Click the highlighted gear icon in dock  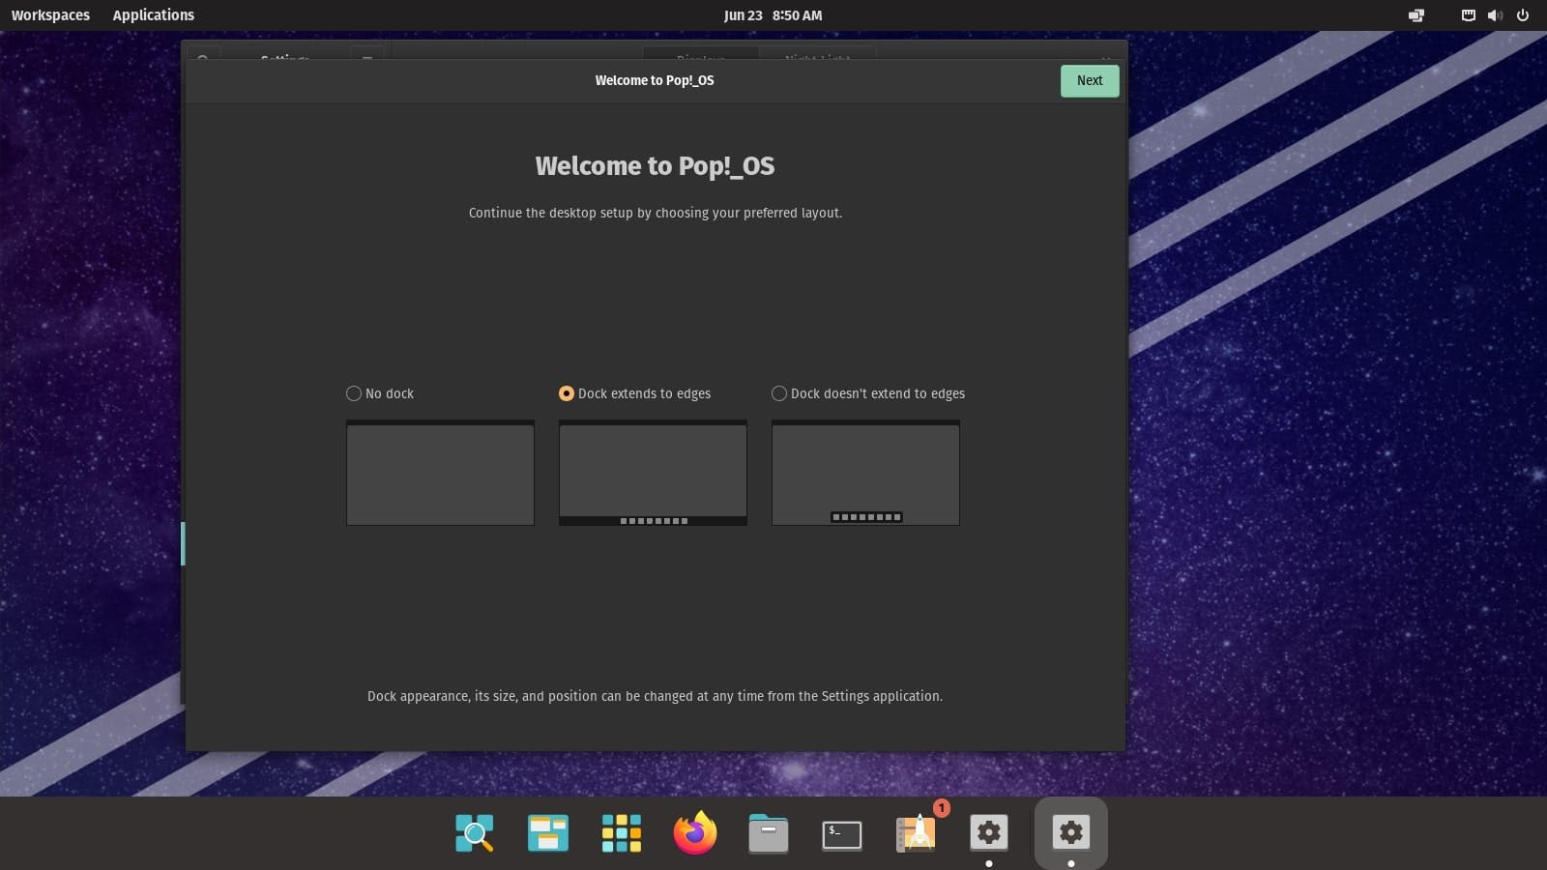(1070, 832)
